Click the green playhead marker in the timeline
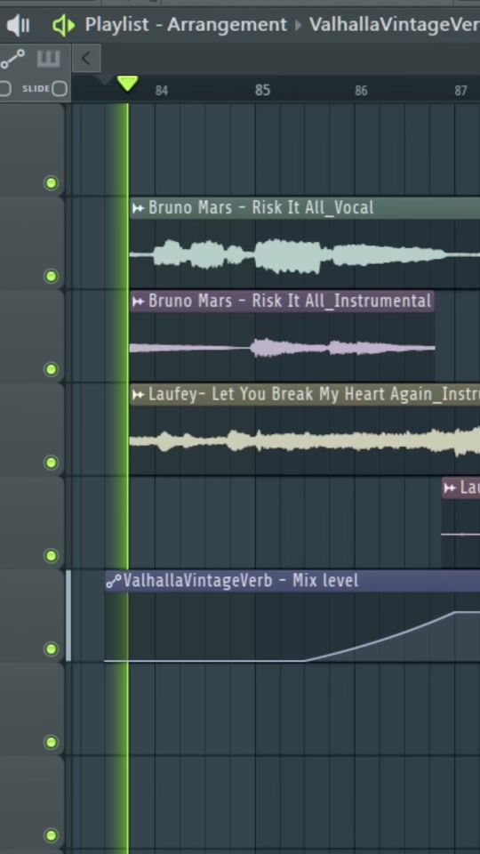This screenshot has height=854, width=480. point(127,84)
